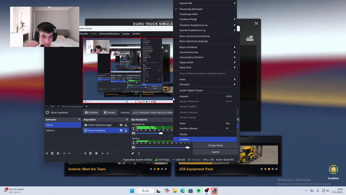Image resolution: width=346 pixels, height=195 pixels.
Task: Expand Önizleme Ölçeği submenu
Action: (x=205, y=19)
